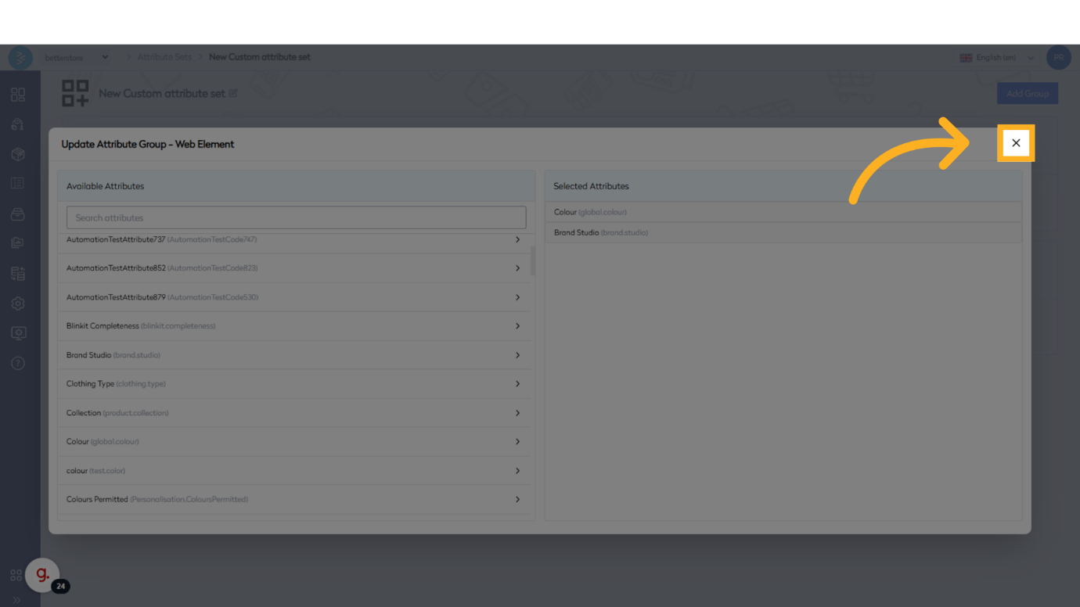Open the English (en) language dropdown
Screen dimensions: 1080x607
pos(997,57)
